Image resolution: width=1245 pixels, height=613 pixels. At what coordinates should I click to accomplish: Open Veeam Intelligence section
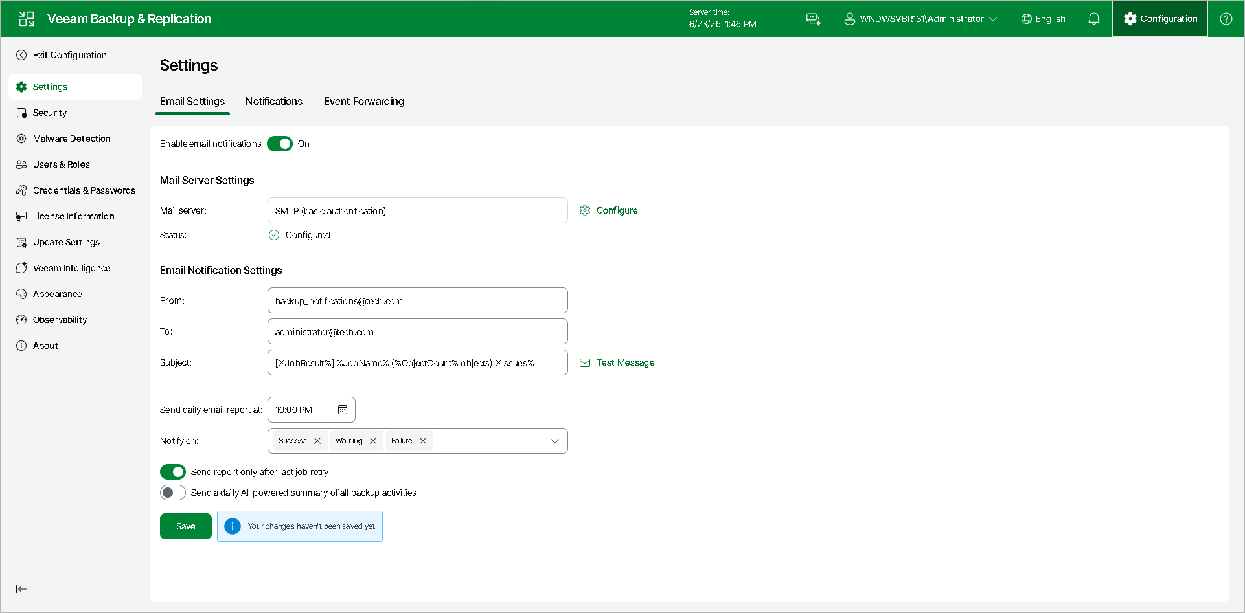[x=75, y=268]
